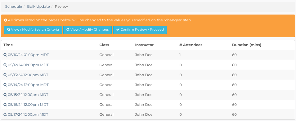This screenshot has height=121, width=296.
Task: Click the info icon in orange banner
Action: [6, 20]
